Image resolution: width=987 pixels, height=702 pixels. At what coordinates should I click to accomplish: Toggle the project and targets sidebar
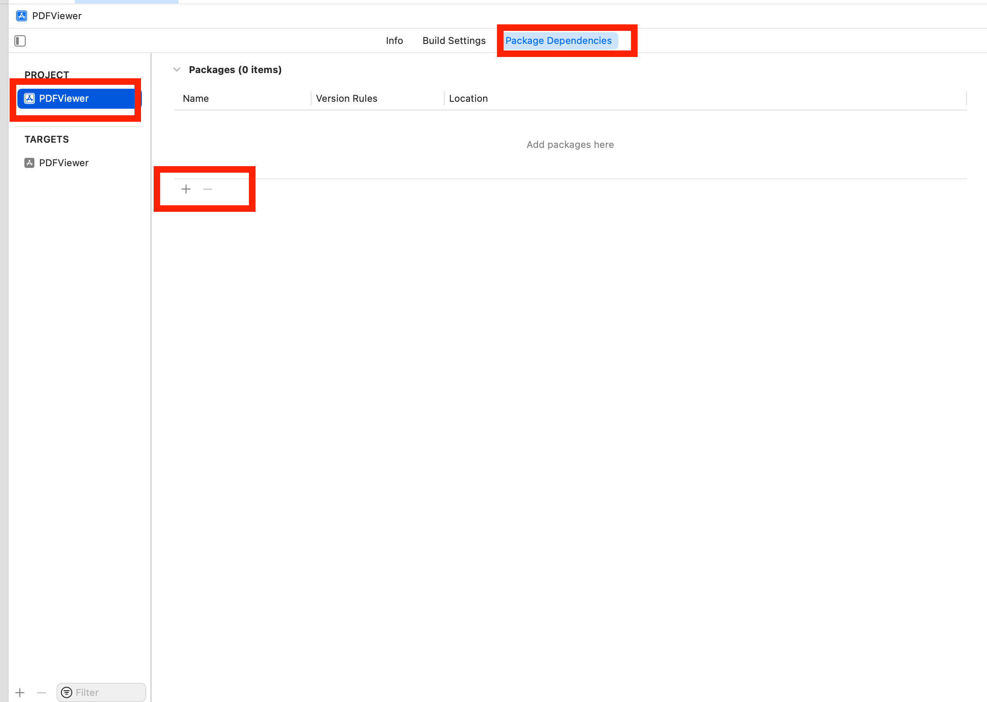coord(20,41)
